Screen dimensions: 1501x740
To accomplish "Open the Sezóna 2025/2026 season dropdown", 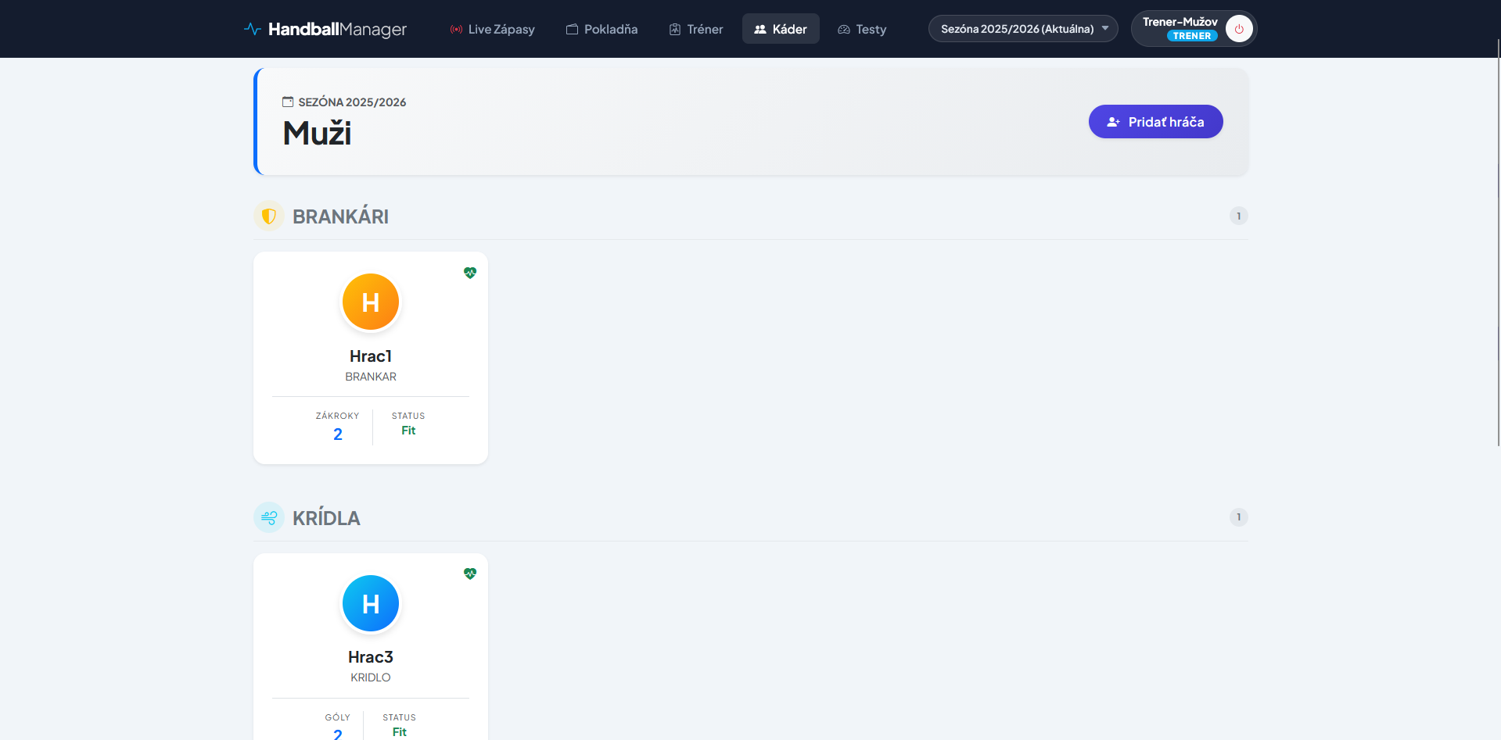I will coord(1022,29).
